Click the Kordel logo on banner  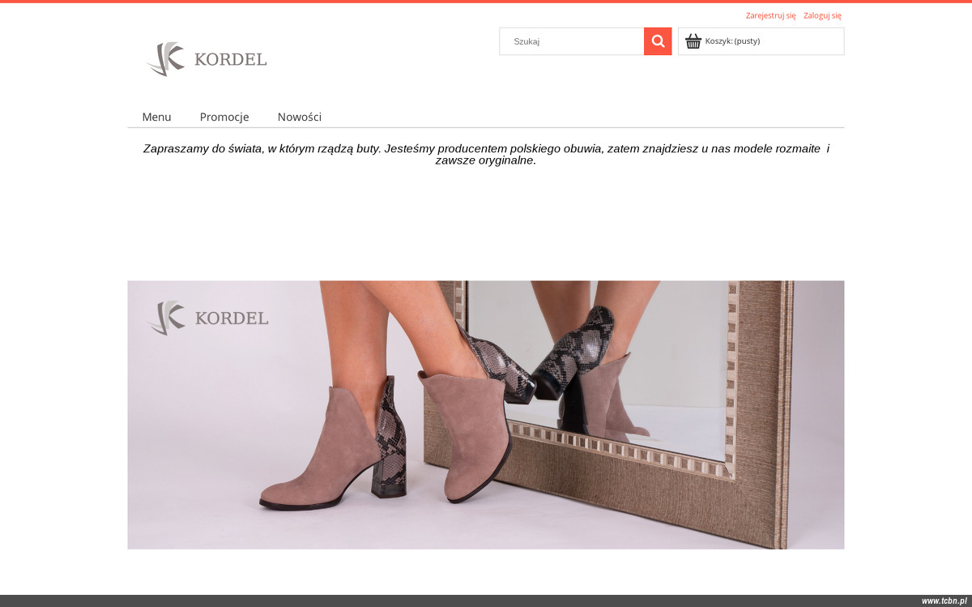(207, 318)
